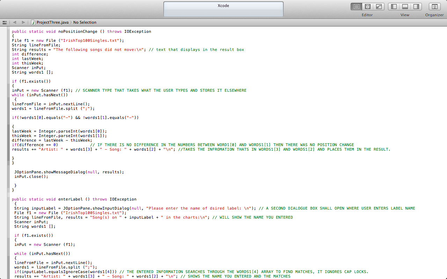Toggle the left Navigator pane
The image size is (447, 279).
click(x=394, y=7)
